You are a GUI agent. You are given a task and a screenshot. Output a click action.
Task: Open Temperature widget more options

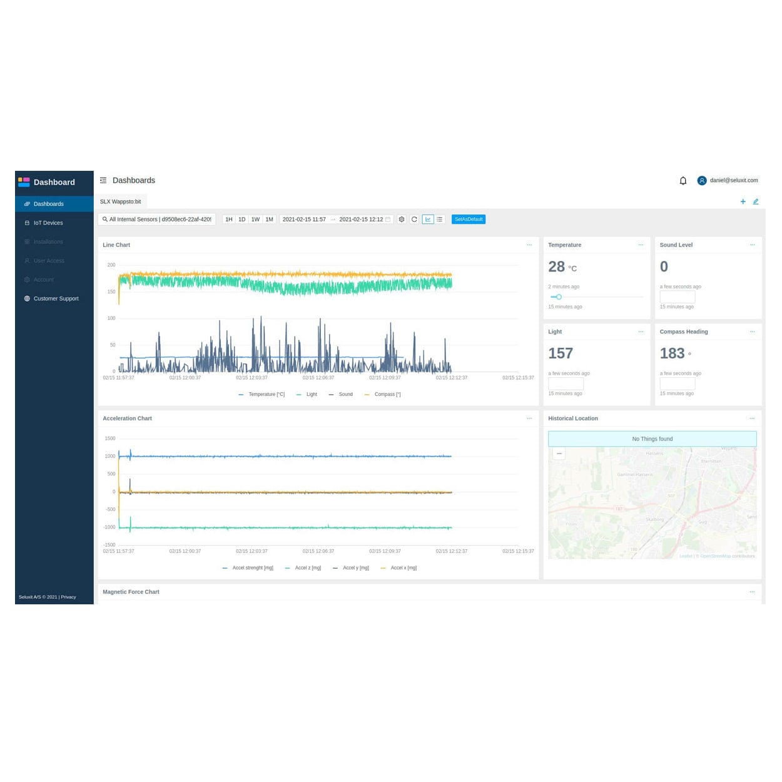tap(641, 245)
